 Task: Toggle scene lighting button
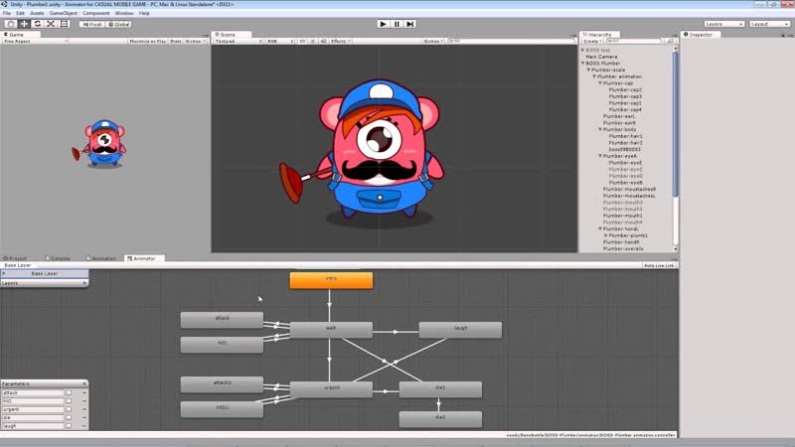[x=313, y=41]
